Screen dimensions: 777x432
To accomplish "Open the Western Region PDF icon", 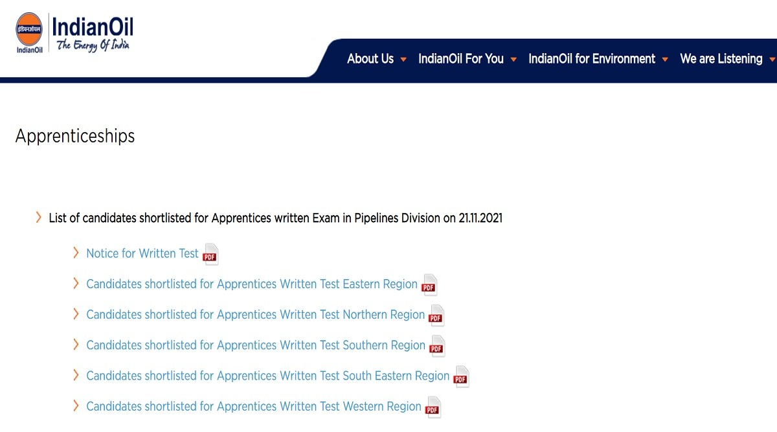I will [x=433, y=407].
